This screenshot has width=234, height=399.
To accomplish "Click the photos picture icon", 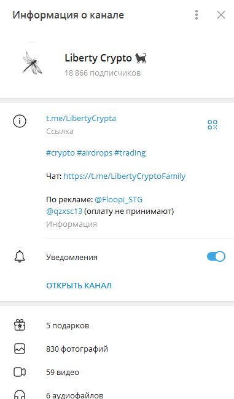I will [20, 349].
